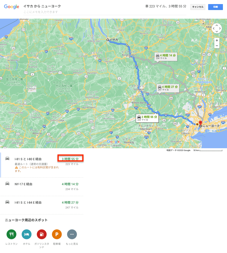The image size is (227, 253).
Task: Open the ガソリンスタンド gas station icon
Action: tap(42, 234)
